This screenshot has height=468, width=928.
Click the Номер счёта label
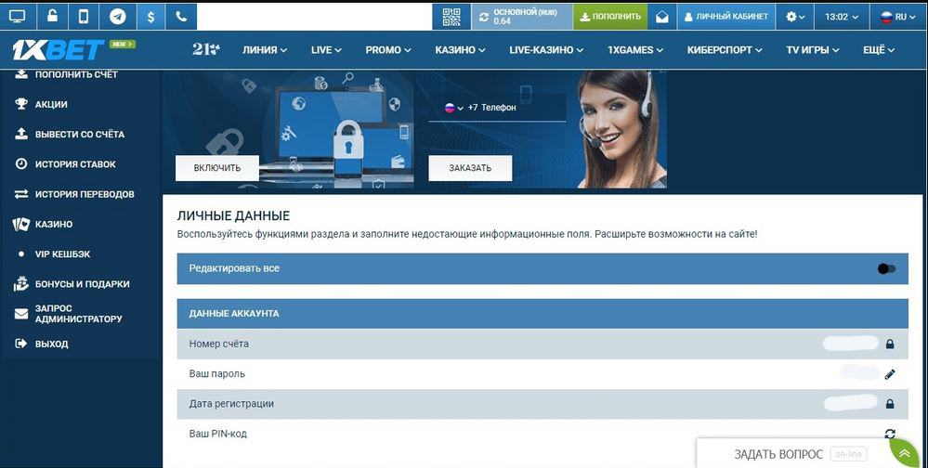219,344
